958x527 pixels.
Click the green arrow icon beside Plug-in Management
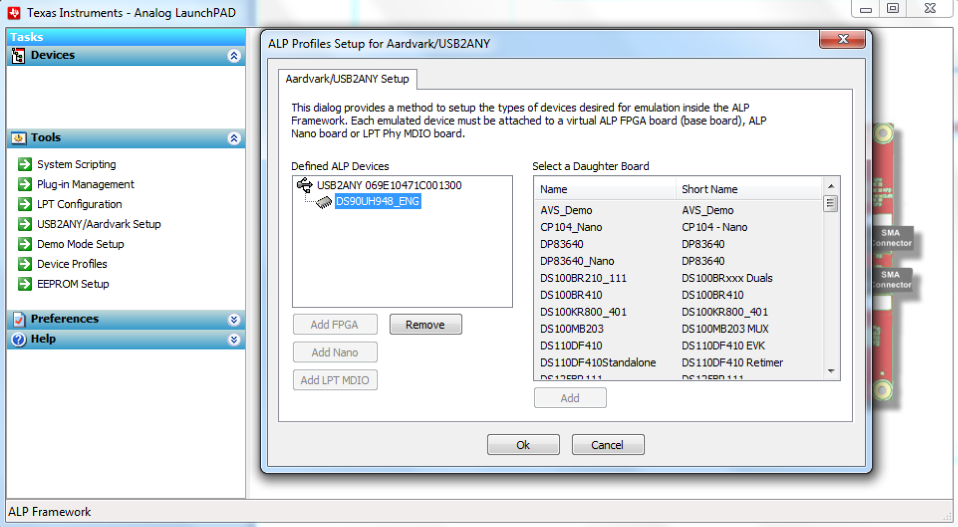coord(25,184)
